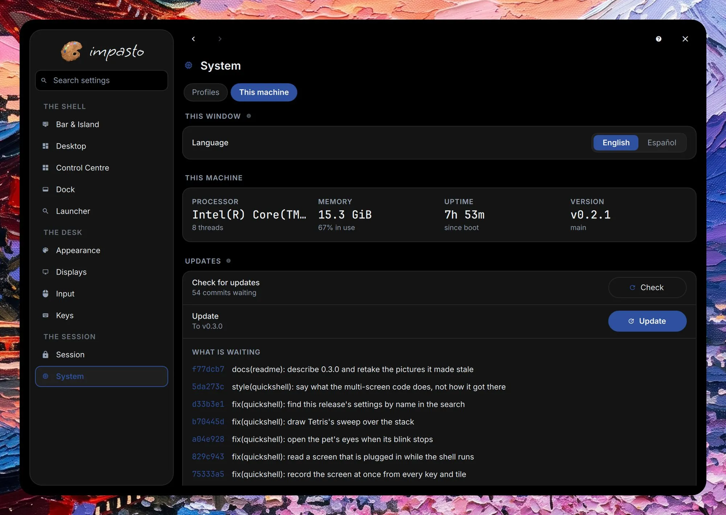
Task: Open Appearance settings
Action: [102, 250]
